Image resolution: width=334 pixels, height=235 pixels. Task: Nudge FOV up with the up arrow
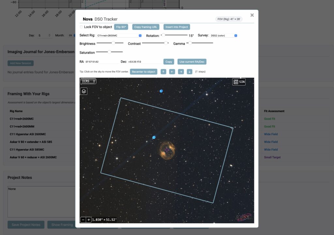coord(163,72)
